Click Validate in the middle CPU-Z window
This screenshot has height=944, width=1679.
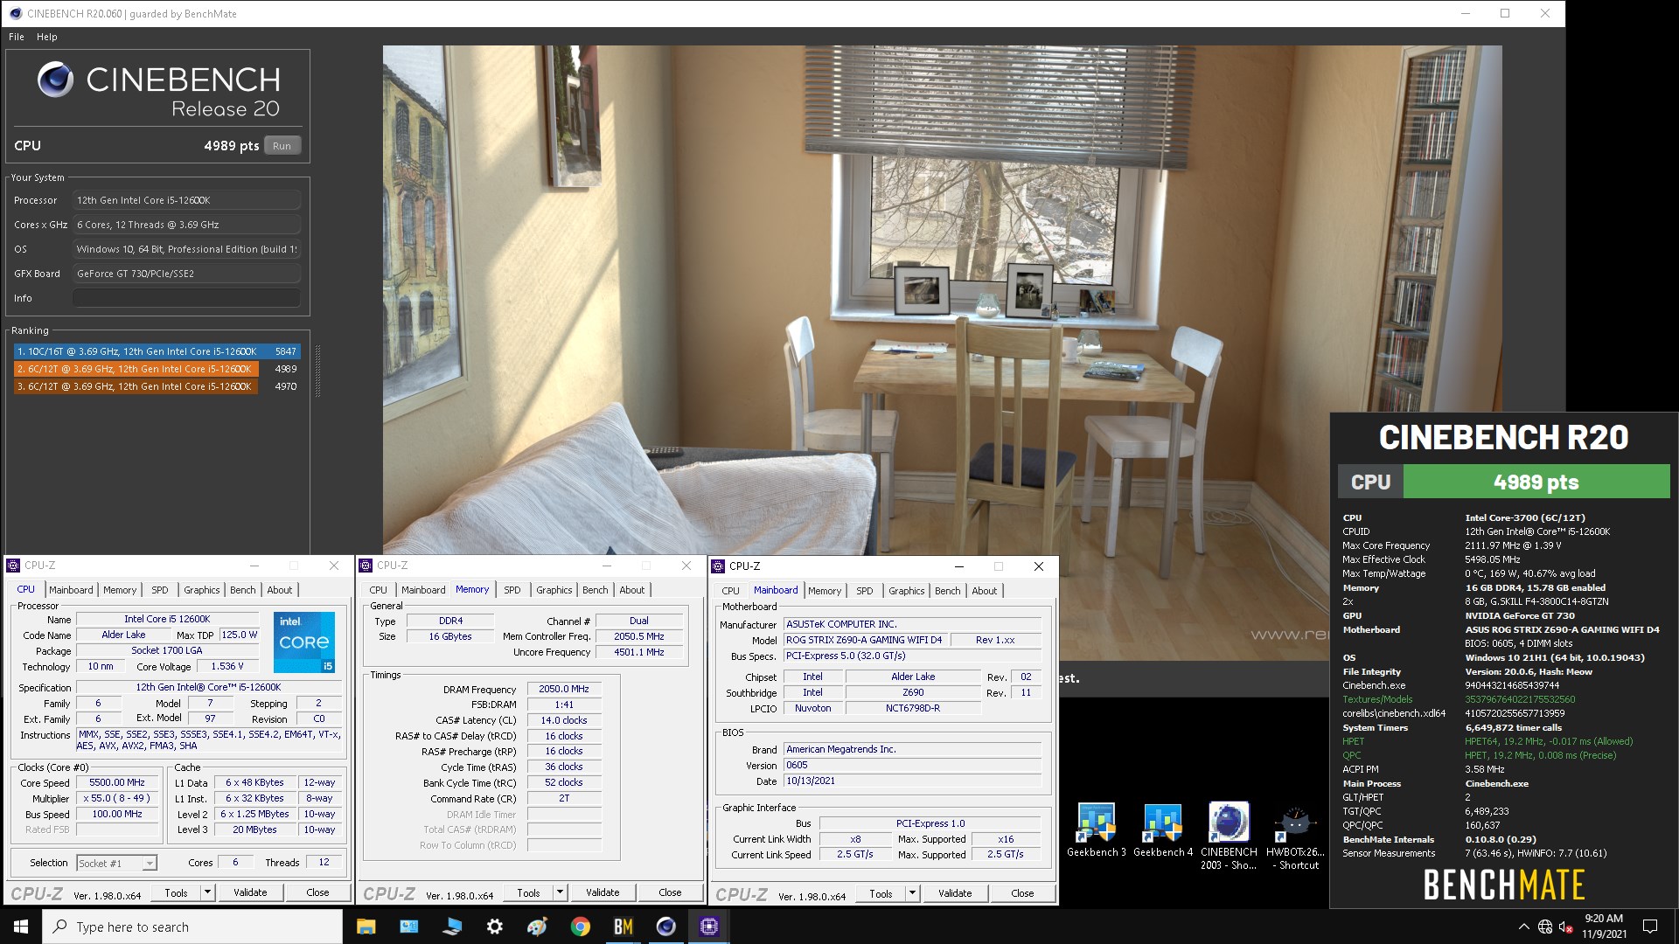[603, 892]
